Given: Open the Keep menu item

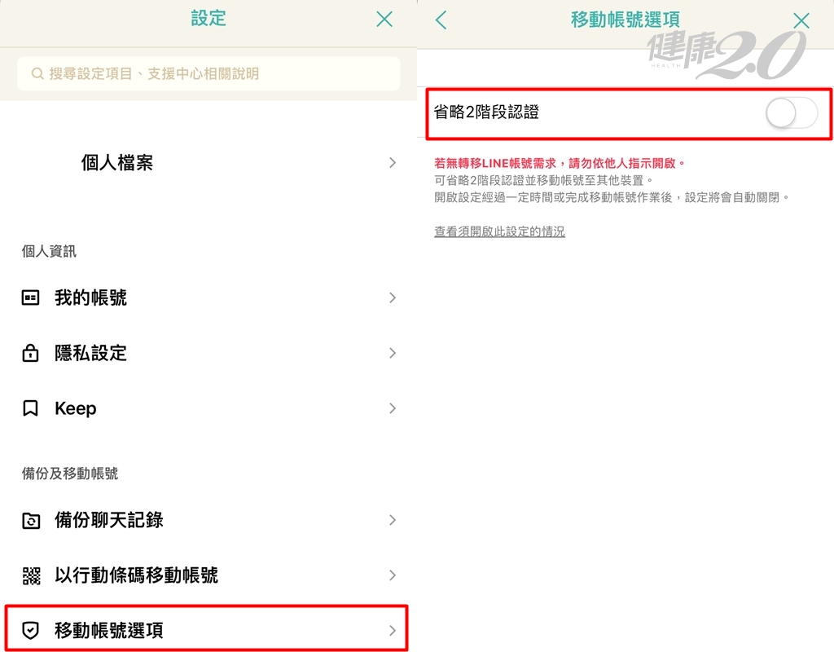Looking at the screenshot, I should click(76, 409).
